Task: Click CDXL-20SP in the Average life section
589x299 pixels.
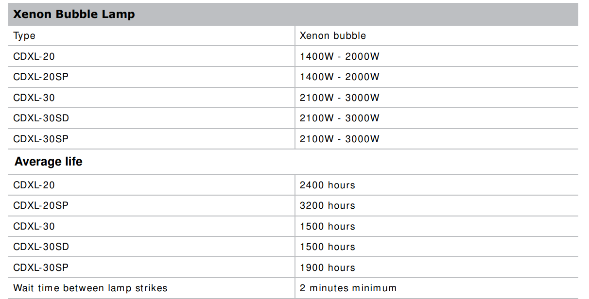Action: [x=41, y=206]
